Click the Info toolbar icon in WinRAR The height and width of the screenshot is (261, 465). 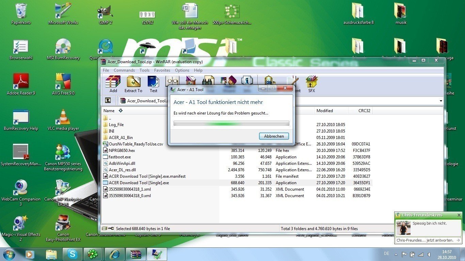[x=247, y=81]
